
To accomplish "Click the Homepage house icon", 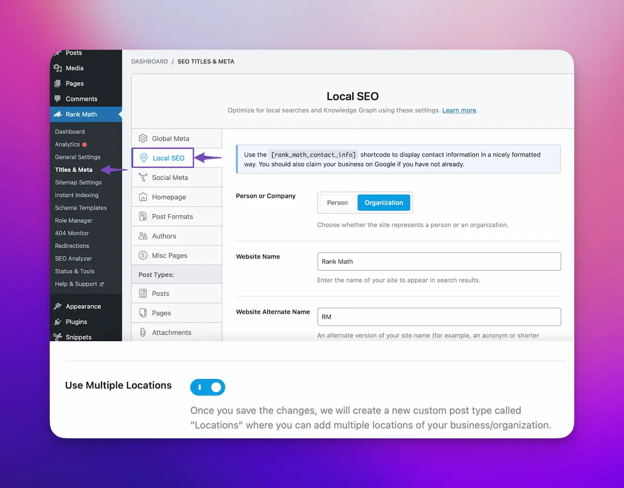I will (143, 197).
